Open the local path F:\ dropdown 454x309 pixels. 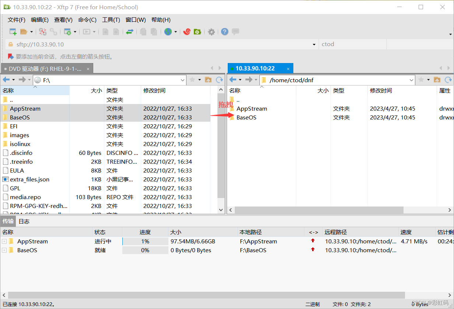(183, 80)
